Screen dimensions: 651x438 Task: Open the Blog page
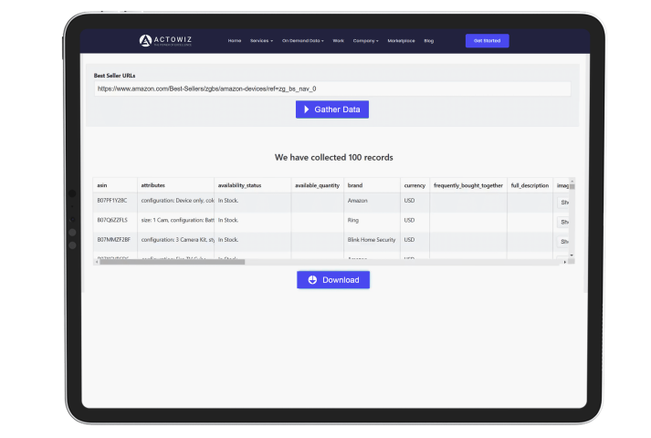[429, 41]
